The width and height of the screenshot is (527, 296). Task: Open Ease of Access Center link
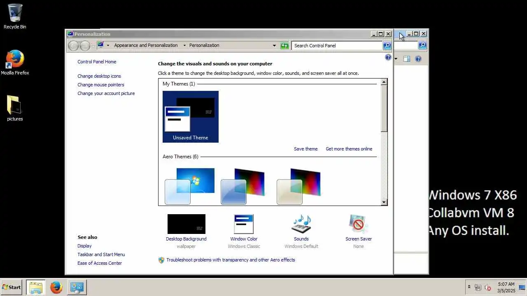point(100,263)
